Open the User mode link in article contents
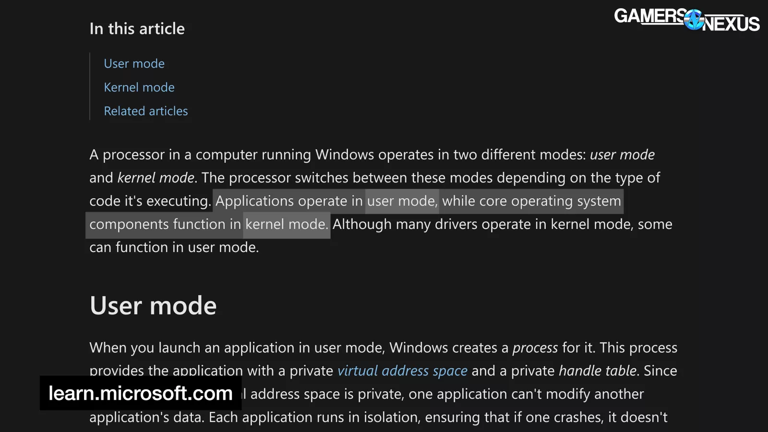 [134, 64]
